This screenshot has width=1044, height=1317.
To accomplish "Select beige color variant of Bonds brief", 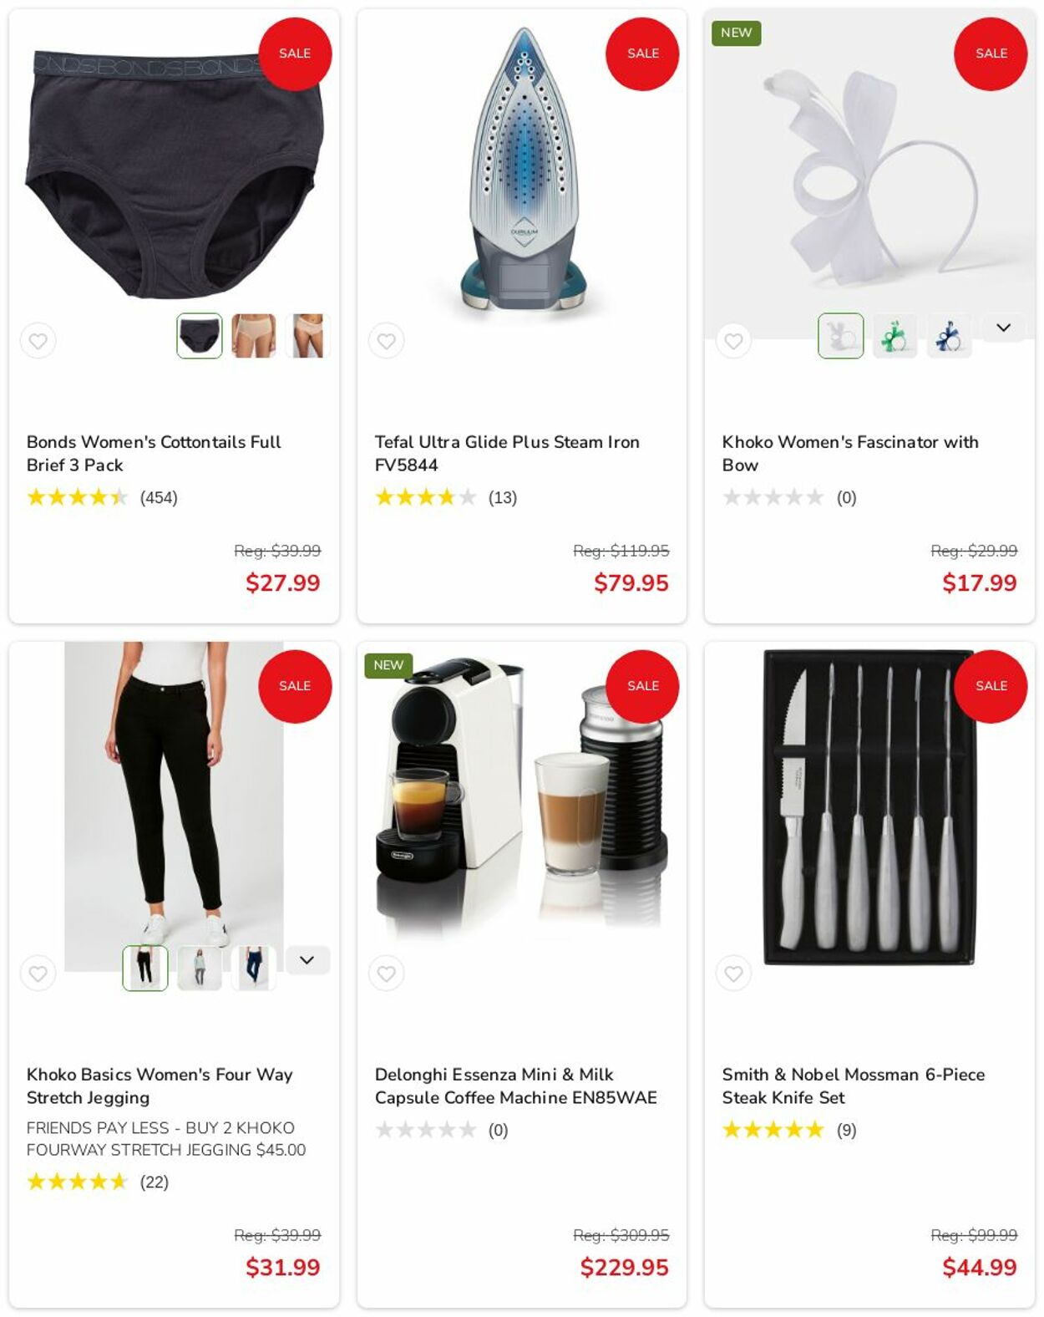I will [254, 336].
